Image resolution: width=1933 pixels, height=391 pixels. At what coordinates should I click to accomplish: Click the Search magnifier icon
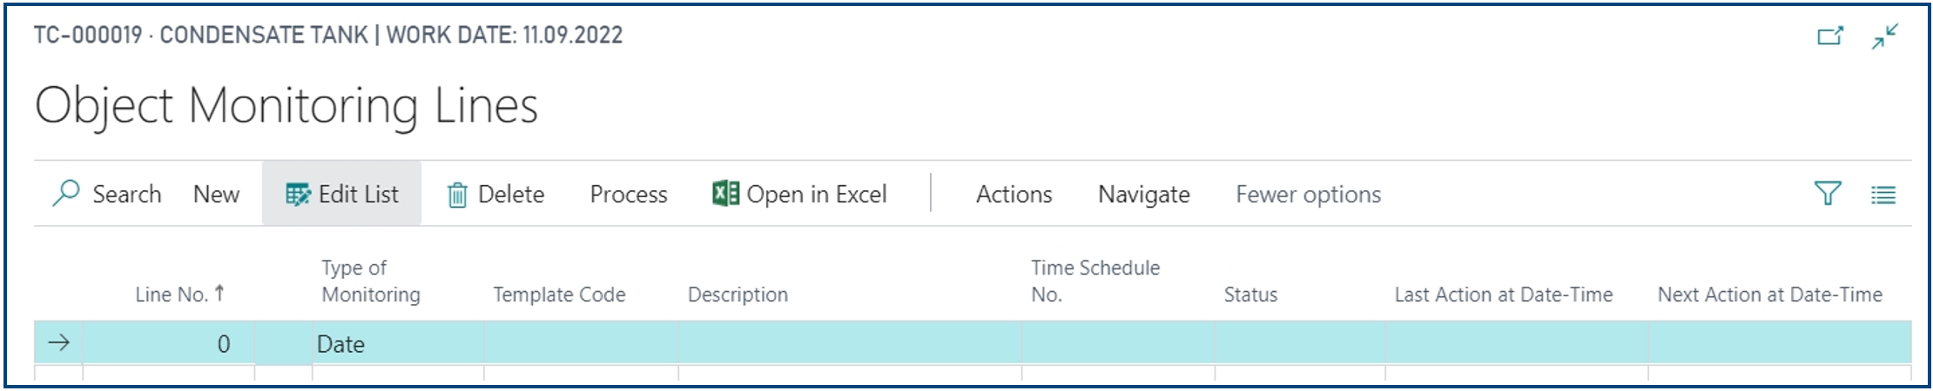point(66,193)
